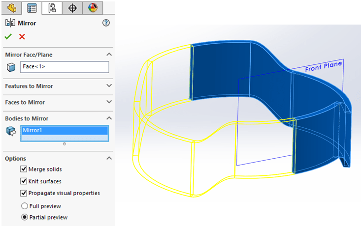361x226 pixels.
Task: Switch to the PropertyManager tab
Action: 32,7
